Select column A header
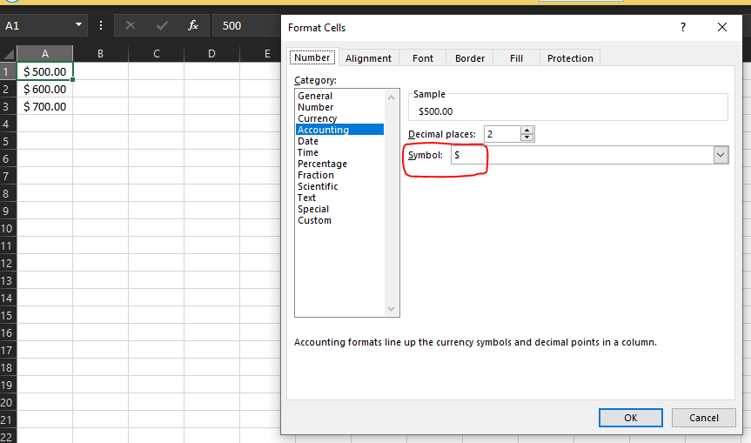 (44, 54)
